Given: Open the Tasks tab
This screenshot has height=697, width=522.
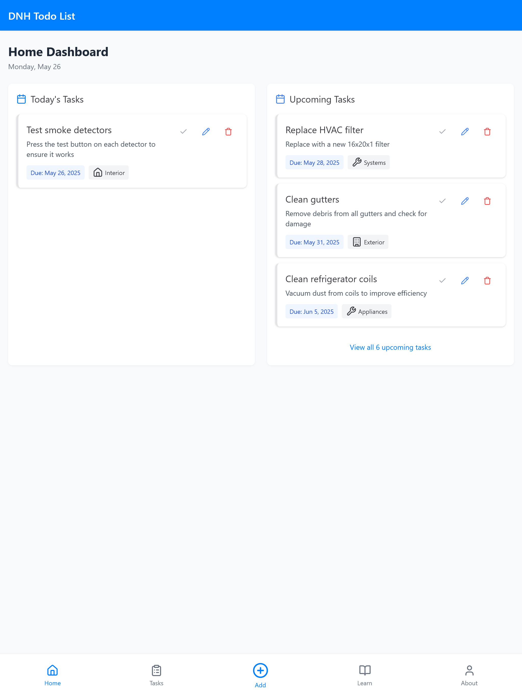Looking at the screenshot, I should 156,675.
